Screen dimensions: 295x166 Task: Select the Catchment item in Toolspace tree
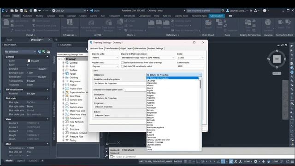pyautogui.click(x=75, y=118)
